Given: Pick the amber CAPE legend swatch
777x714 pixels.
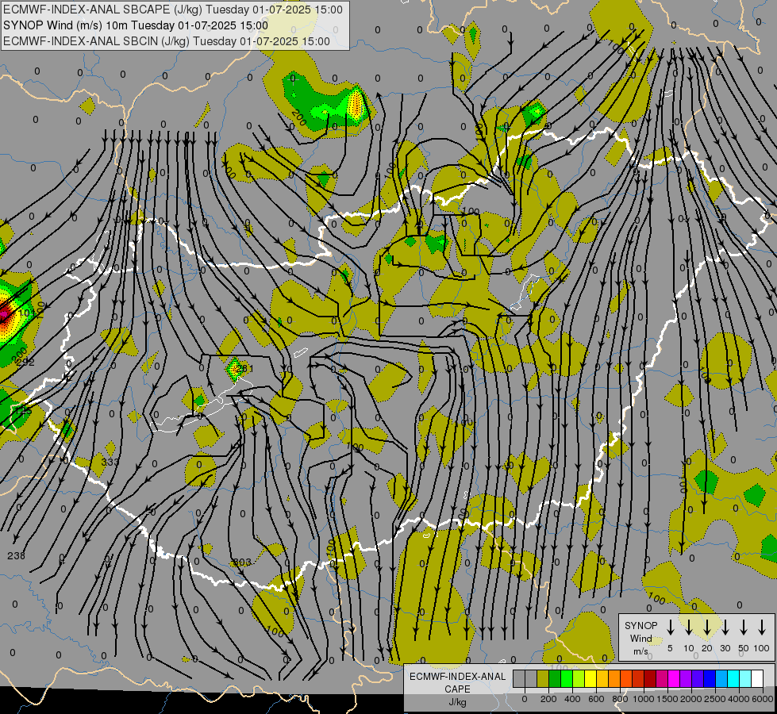Looking at the screenshot, I should tap(602, 678).
